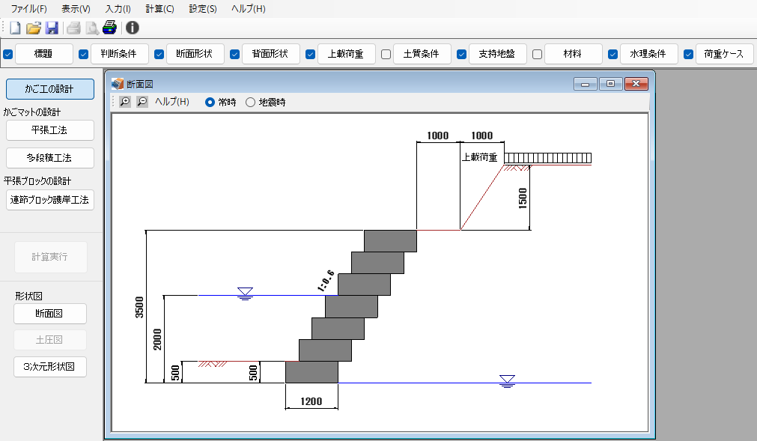This screenshot has width=757, height=441.
Task: Open ヘルプ(H) in the 断面図 window
Action: tap(172, 102)
